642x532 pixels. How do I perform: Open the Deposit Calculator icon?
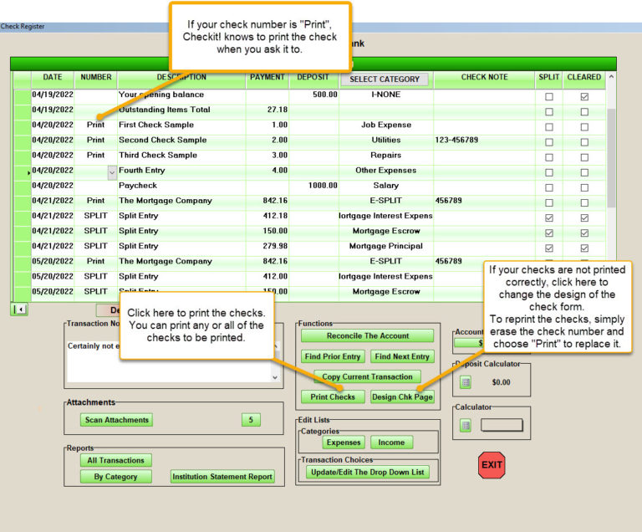click(x=466, y=382)
